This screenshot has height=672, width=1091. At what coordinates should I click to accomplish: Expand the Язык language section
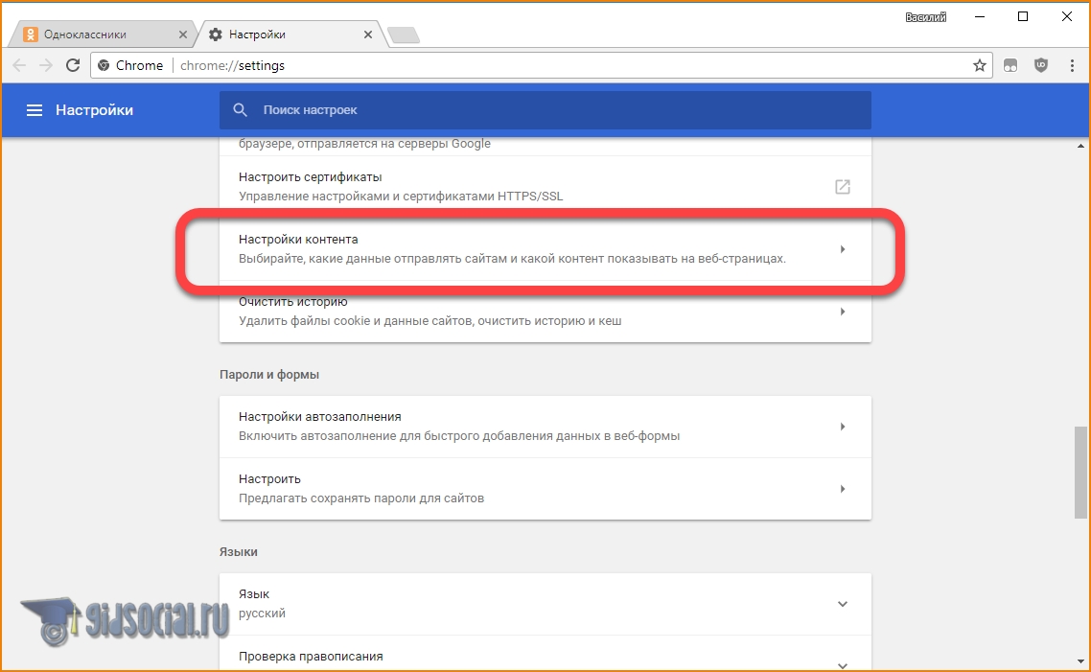842,604
